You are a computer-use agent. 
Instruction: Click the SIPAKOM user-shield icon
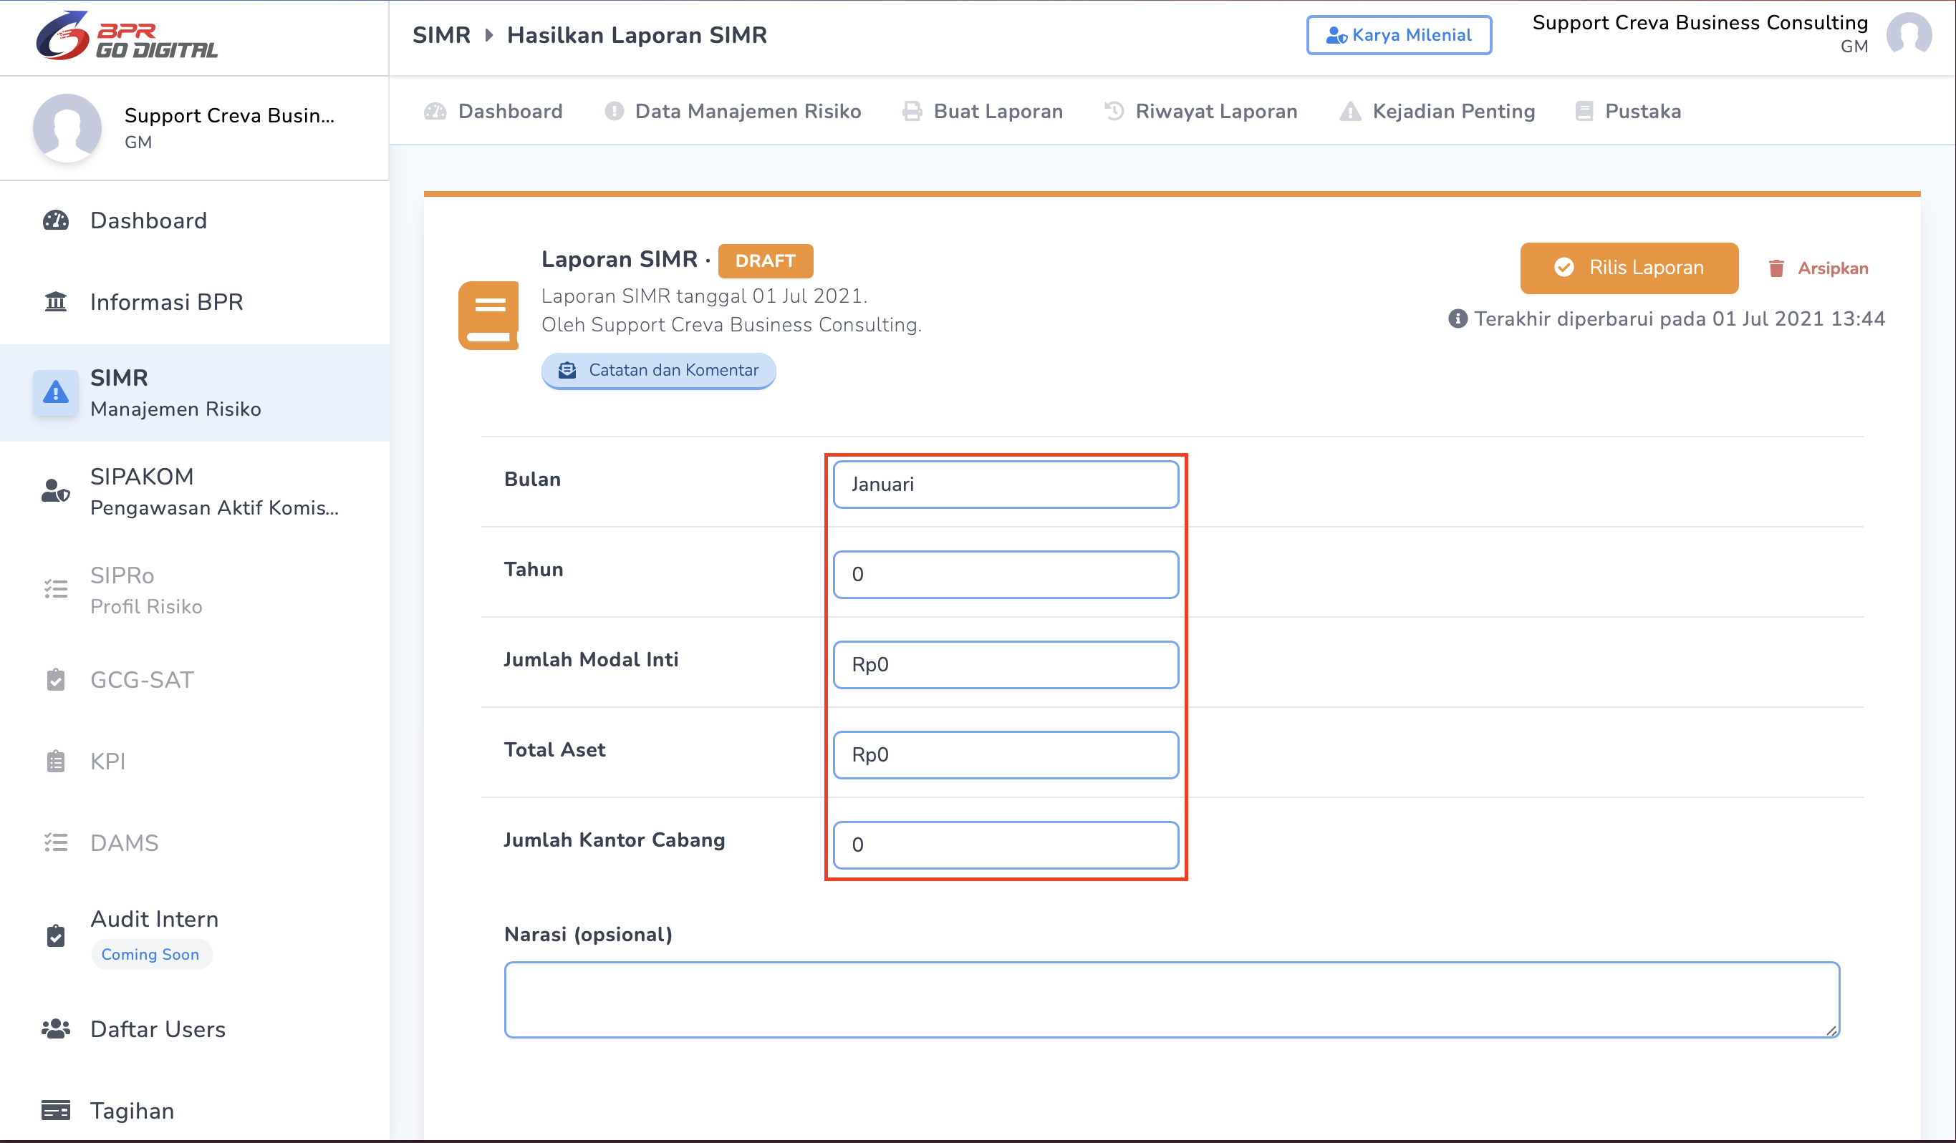point(55,491)
